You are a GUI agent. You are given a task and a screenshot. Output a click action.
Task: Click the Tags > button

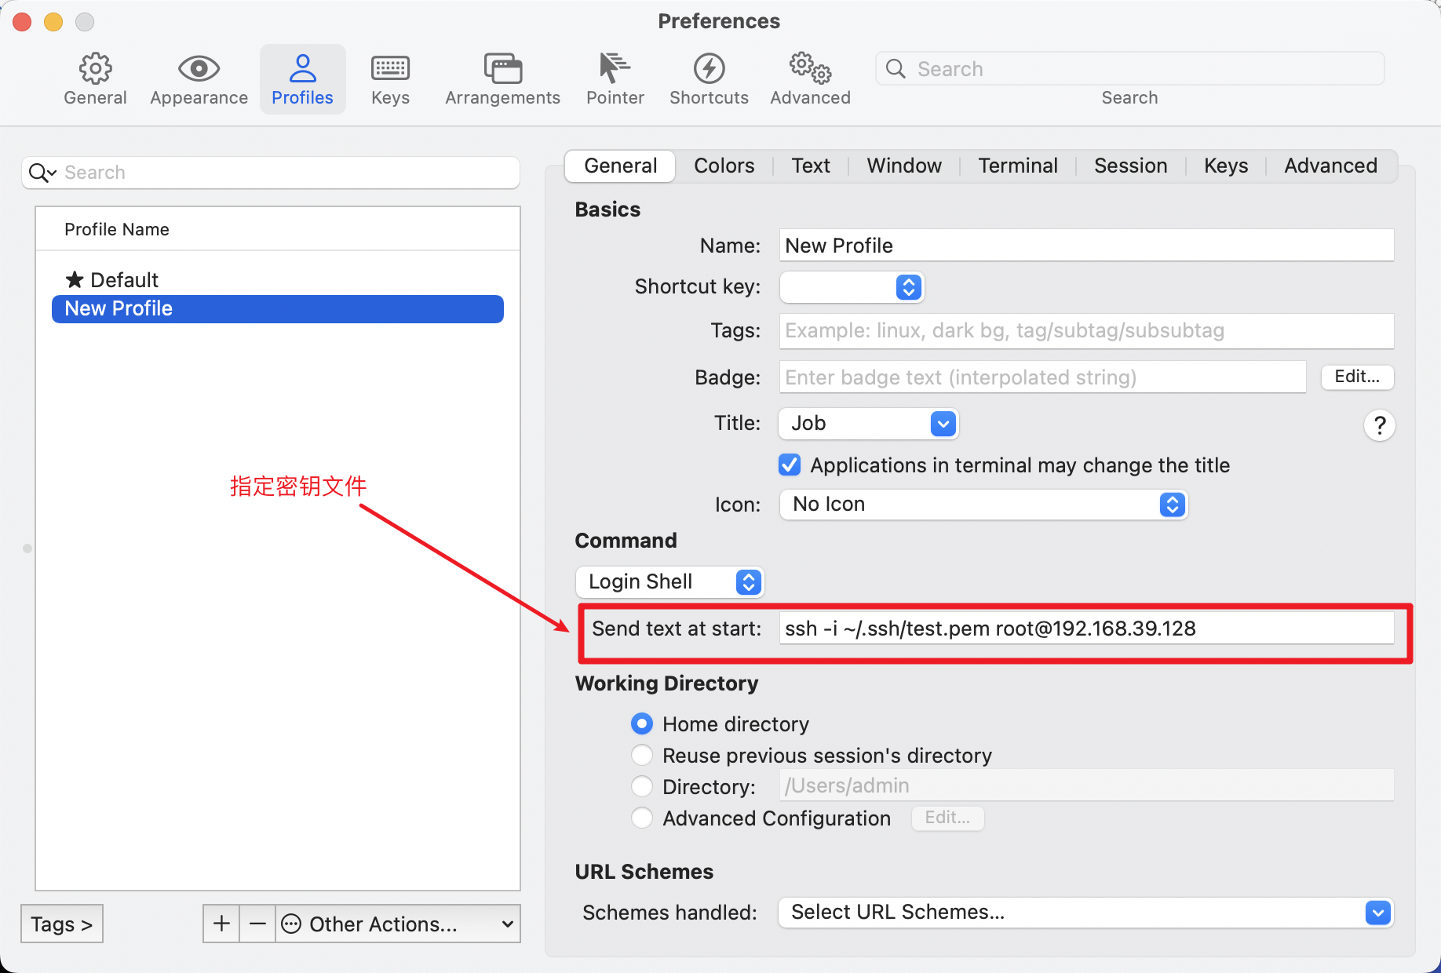(62, 924)
